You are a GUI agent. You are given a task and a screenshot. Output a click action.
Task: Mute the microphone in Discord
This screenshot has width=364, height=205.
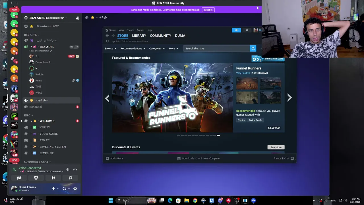pyautogui.click(x=53, y=189)
